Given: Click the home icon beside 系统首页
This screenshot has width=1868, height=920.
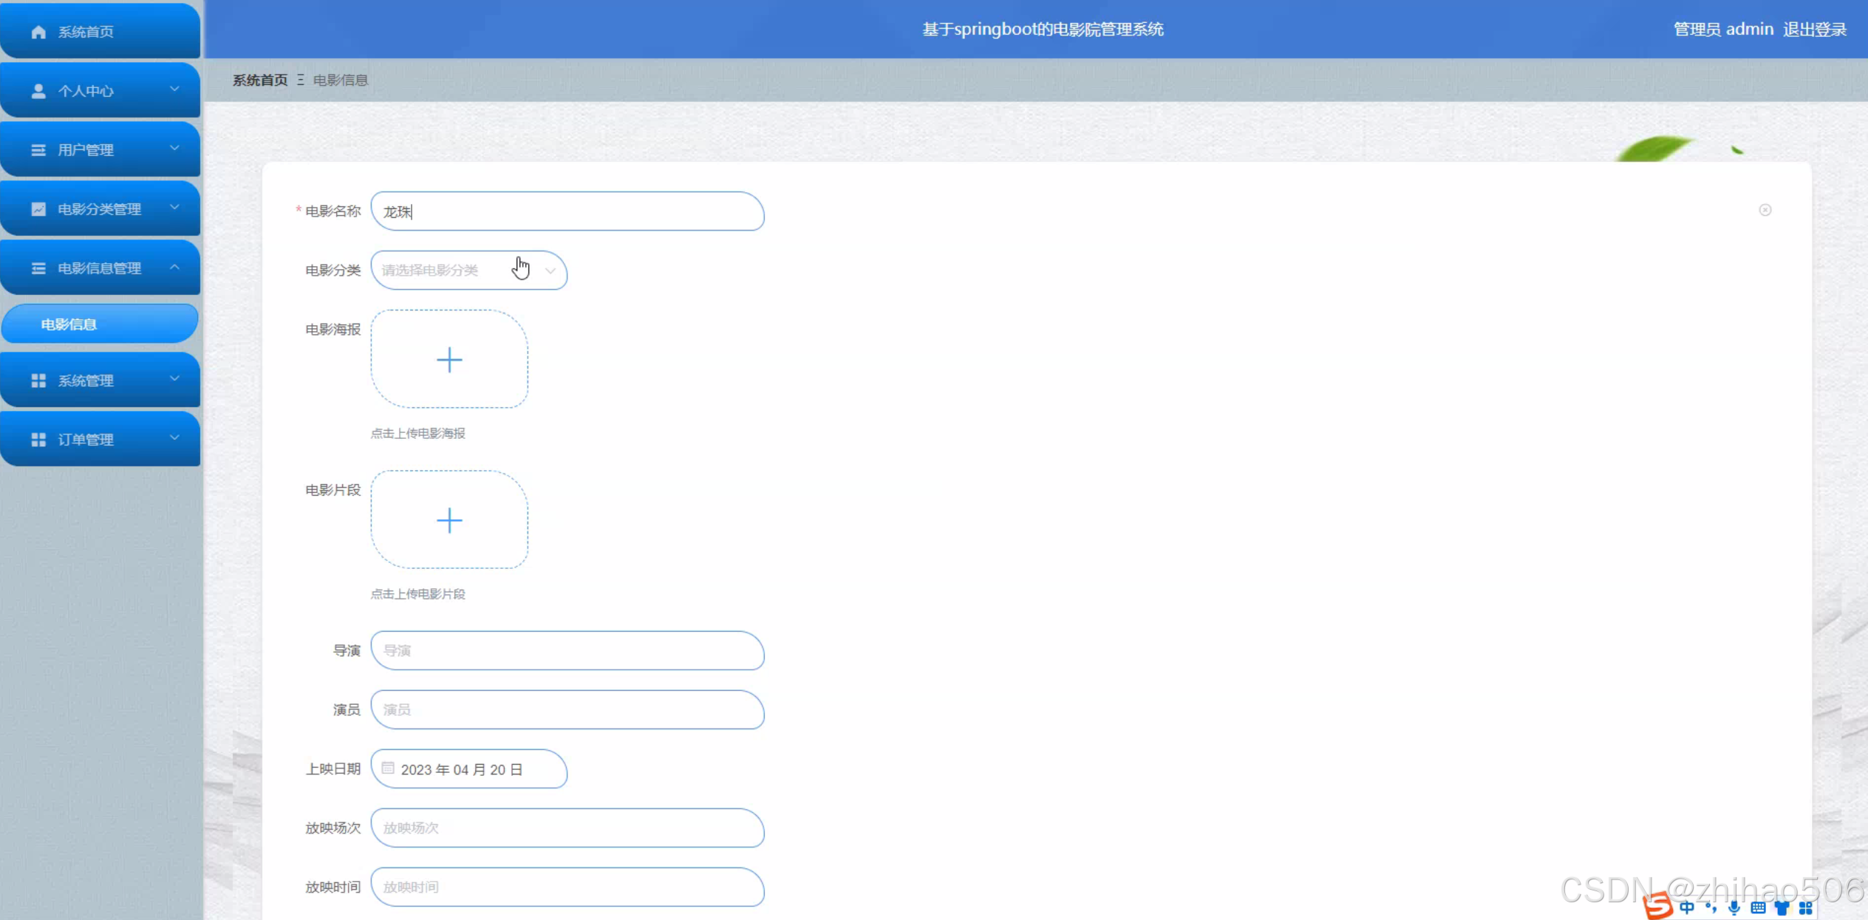Looking at the screenshot, I should (x=38, y=32).
